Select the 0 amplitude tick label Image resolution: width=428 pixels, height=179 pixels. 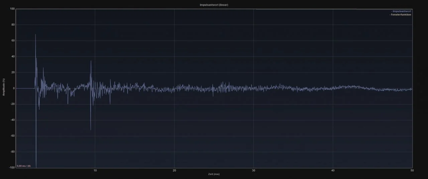click(14, 89)
